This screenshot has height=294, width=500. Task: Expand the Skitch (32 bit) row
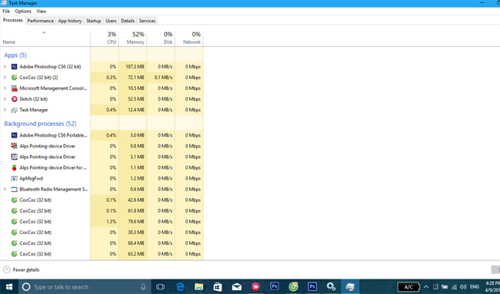[5, 99]
